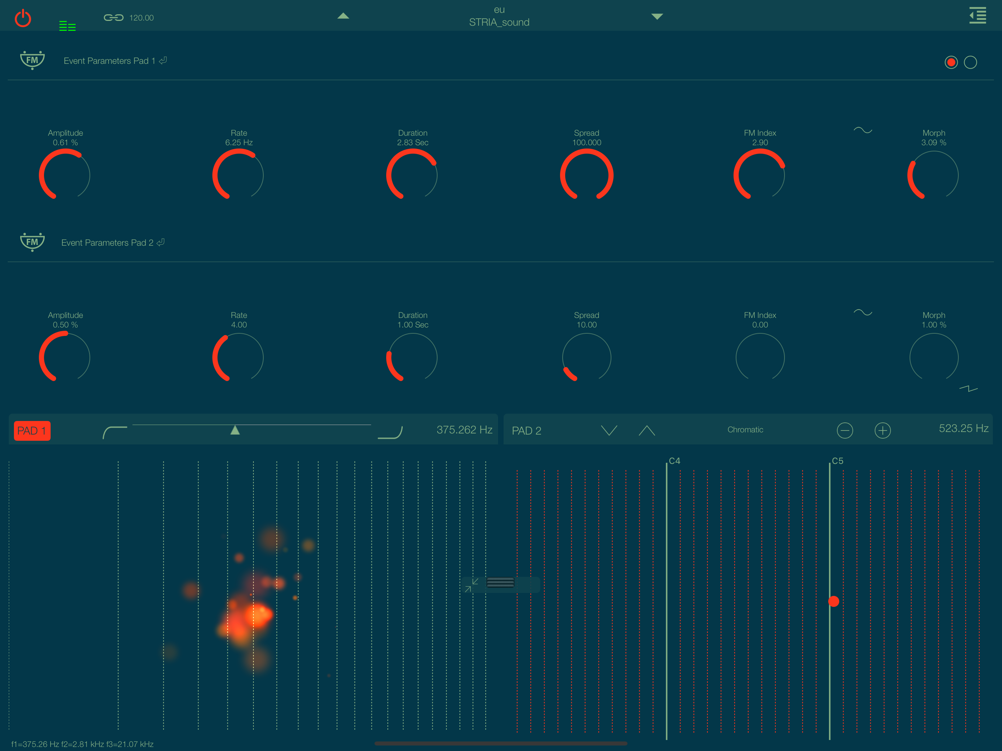
Task: Toggle the PAD 2 label
Action: tap(526, 431)
